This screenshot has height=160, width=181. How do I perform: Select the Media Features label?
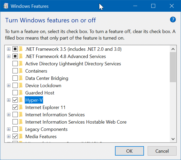[x=41, y=136]
